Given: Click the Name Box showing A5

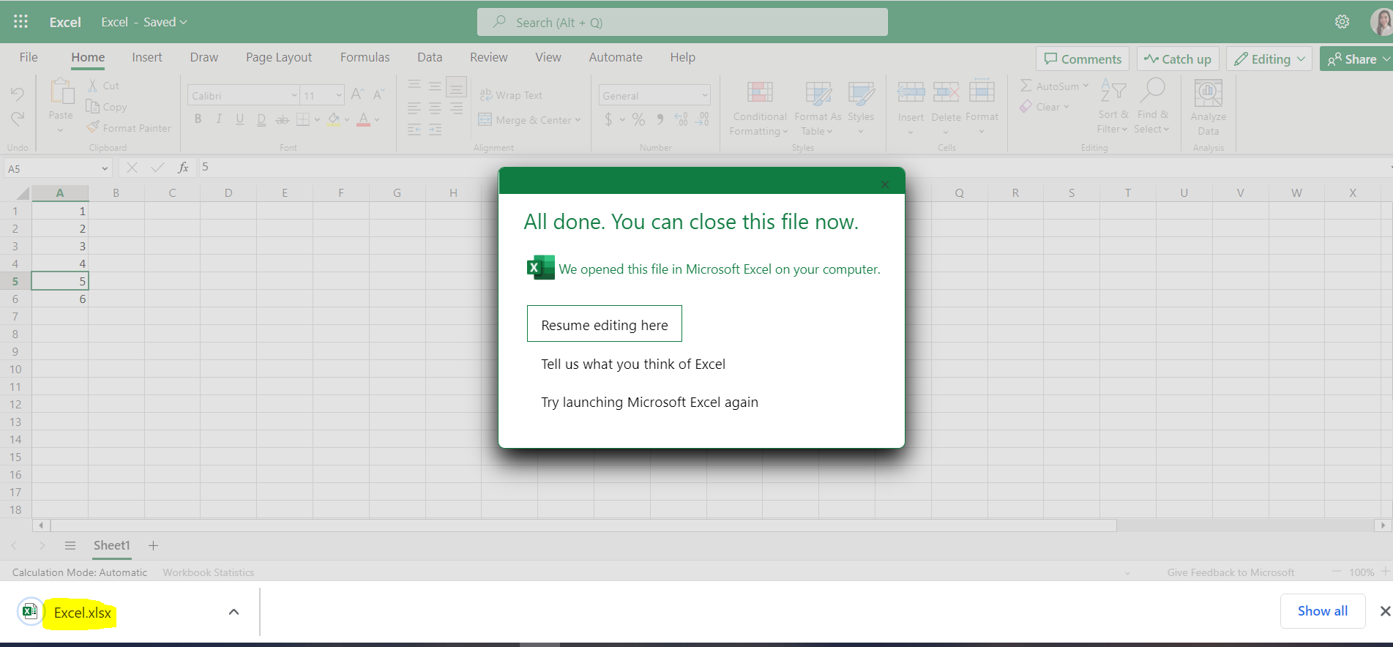Looking at the screenshot, I should tap(58, 168).
